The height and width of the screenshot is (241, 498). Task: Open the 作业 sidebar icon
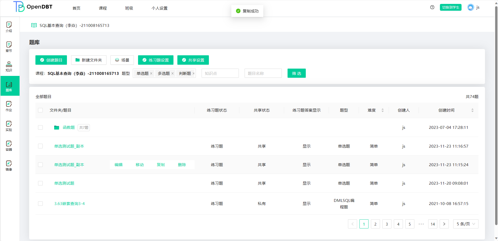pos(9,106)
